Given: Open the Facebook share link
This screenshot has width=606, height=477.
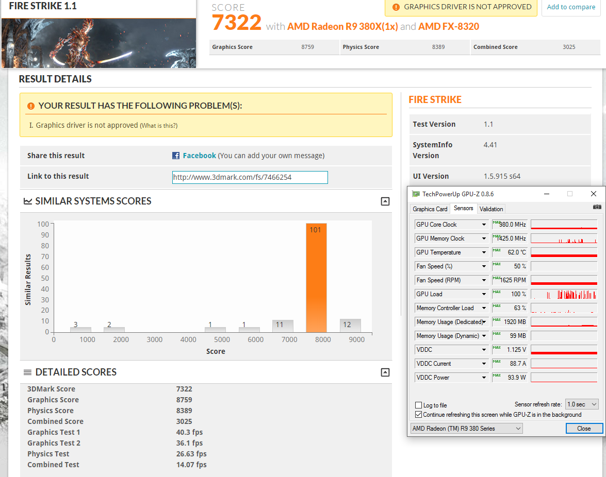Looking at the screenshot, I should click(200, 156).
